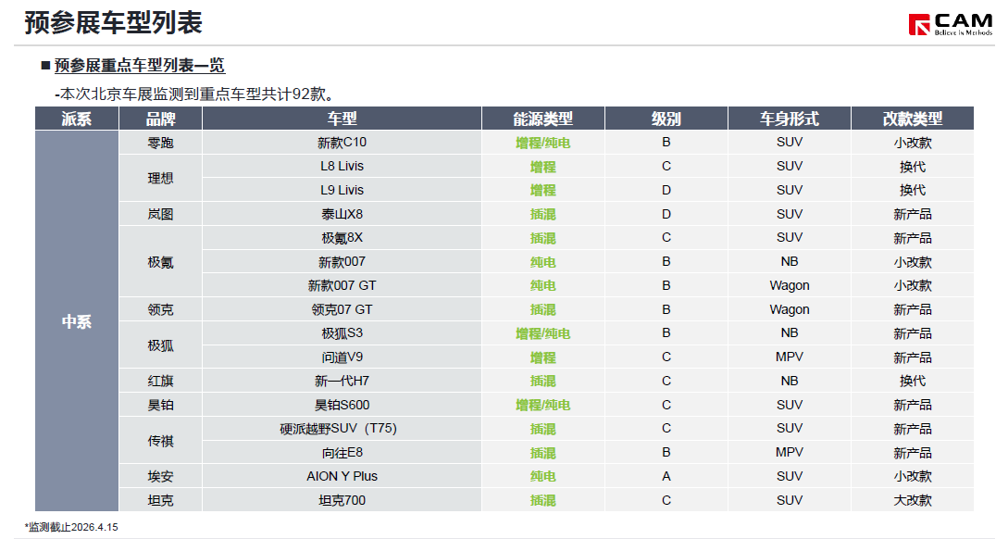This screenshot has width=996, height=539.
Task: Select the sentence mentioning 92款 key models
Action: pyautogui.click(x=194, y=94)
